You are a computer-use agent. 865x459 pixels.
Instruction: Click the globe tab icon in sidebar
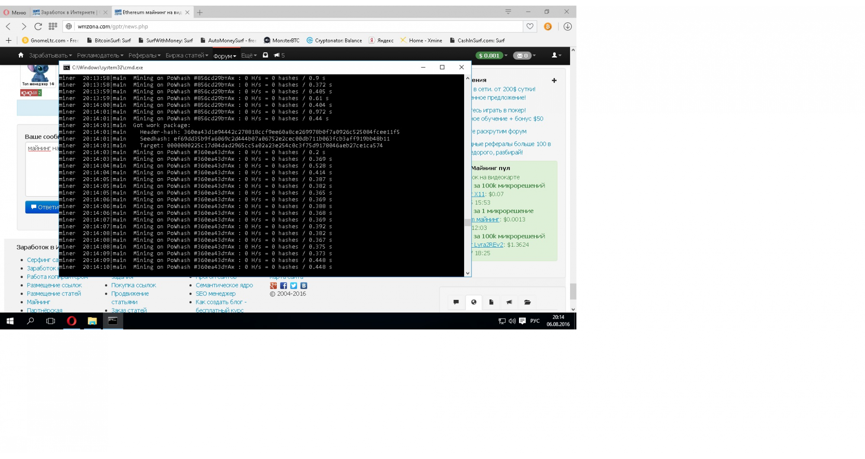[474, 302]
